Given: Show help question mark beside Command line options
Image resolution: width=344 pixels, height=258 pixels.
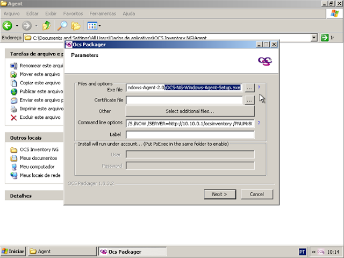Looking at the screenshot, I should point(259,123).
